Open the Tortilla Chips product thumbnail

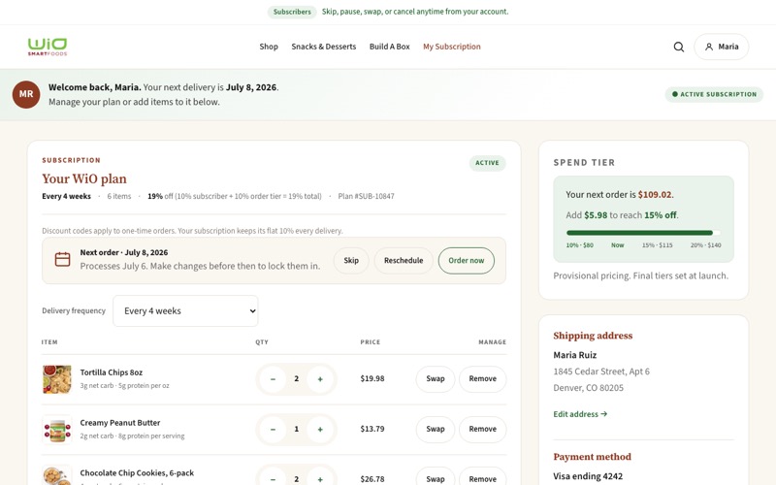57,379
